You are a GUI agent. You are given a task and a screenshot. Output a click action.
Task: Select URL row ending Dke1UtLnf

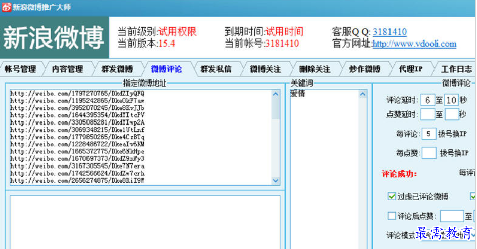(77, 130)
